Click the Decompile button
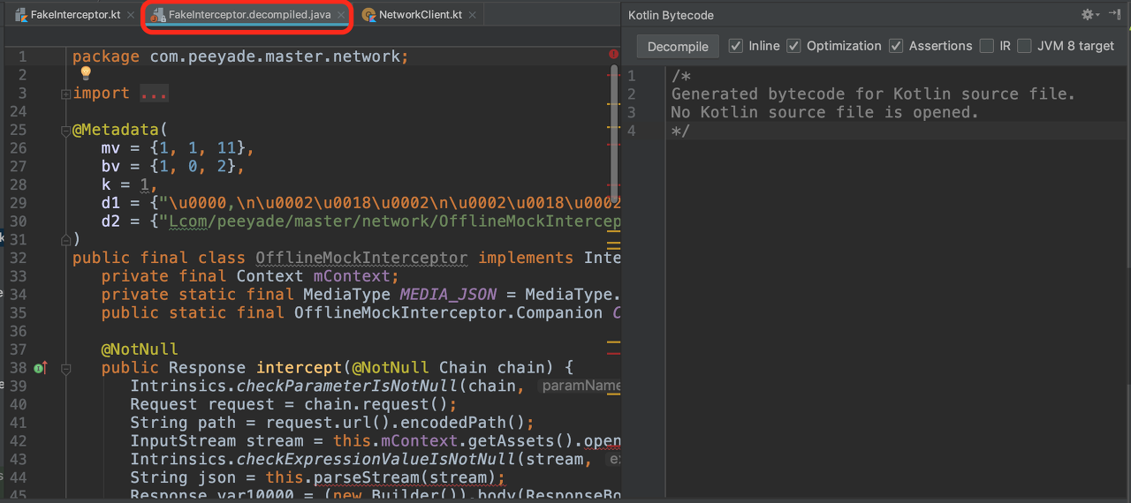Viewport: 1131px width, 503px height. [x=678, y=47]
